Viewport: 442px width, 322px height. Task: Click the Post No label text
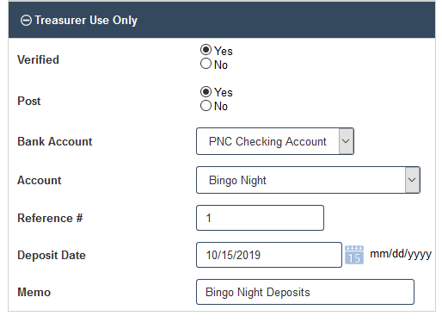(221, 106)
